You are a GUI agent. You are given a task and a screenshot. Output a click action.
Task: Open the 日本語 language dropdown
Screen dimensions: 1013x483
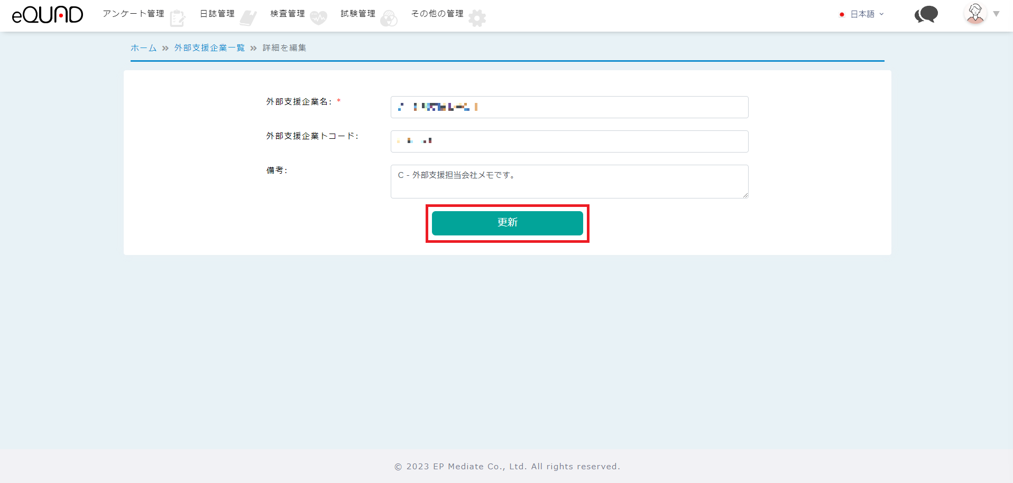point(862,14)
